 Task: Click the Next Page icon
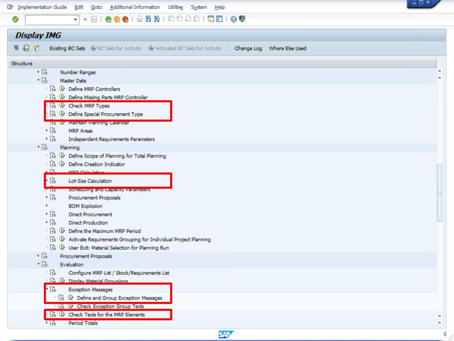[188, 19]
